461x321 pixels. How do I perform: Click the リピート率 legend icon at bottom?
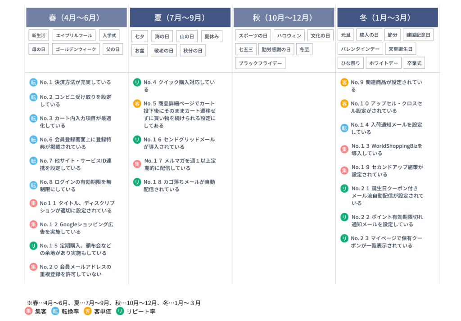click(x=120, y=311)
